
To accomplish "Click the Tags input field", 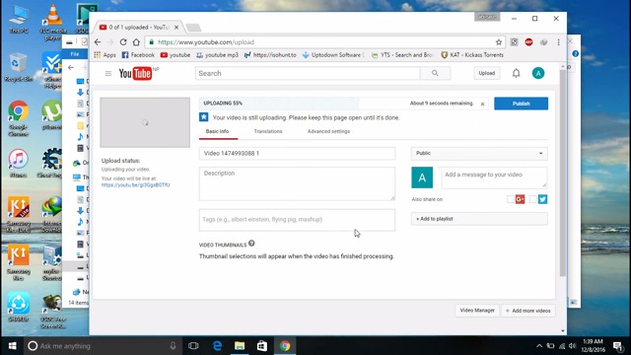I will point(297,220).
